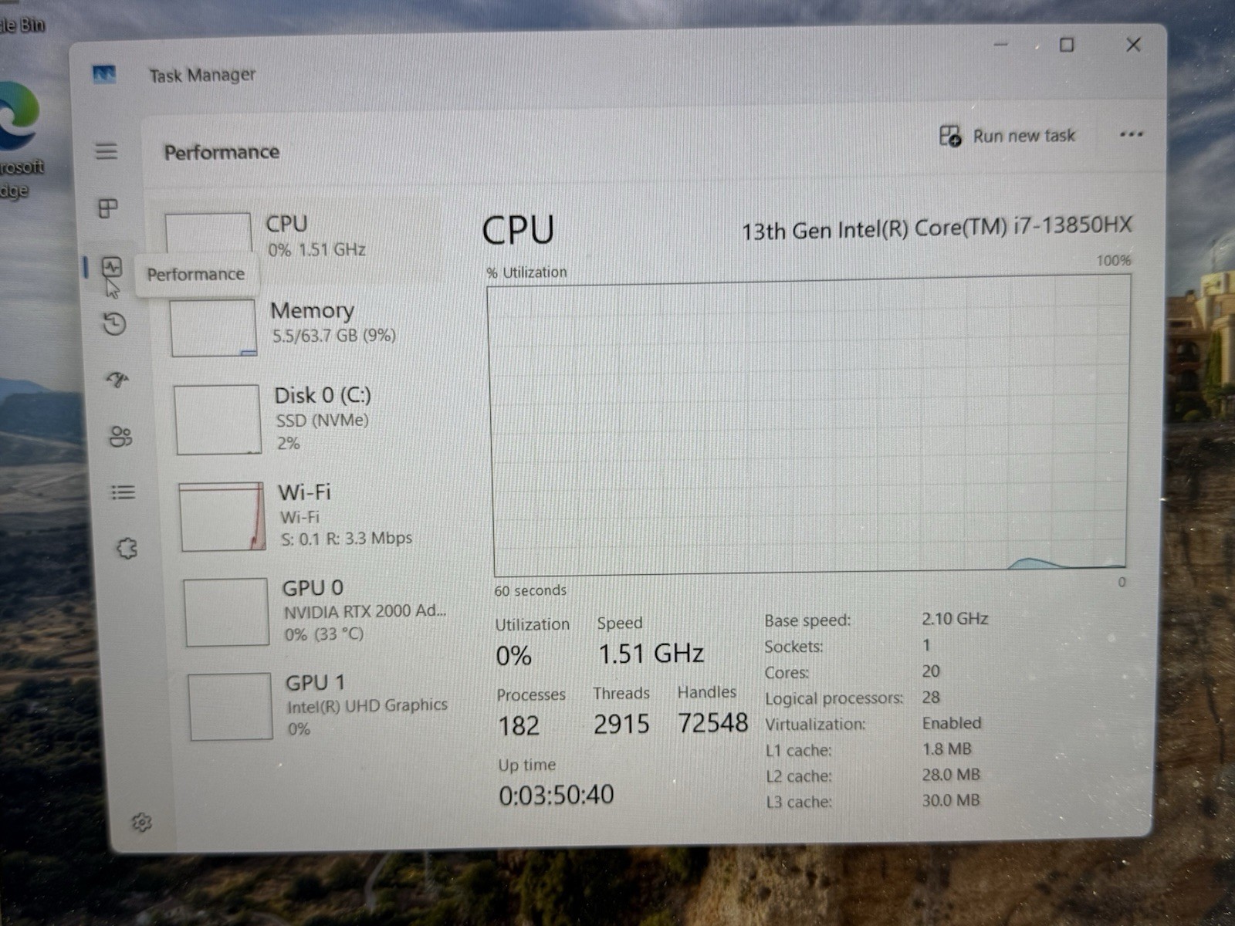
Task: Open the hamburger navigation menu
Action: 107,150
